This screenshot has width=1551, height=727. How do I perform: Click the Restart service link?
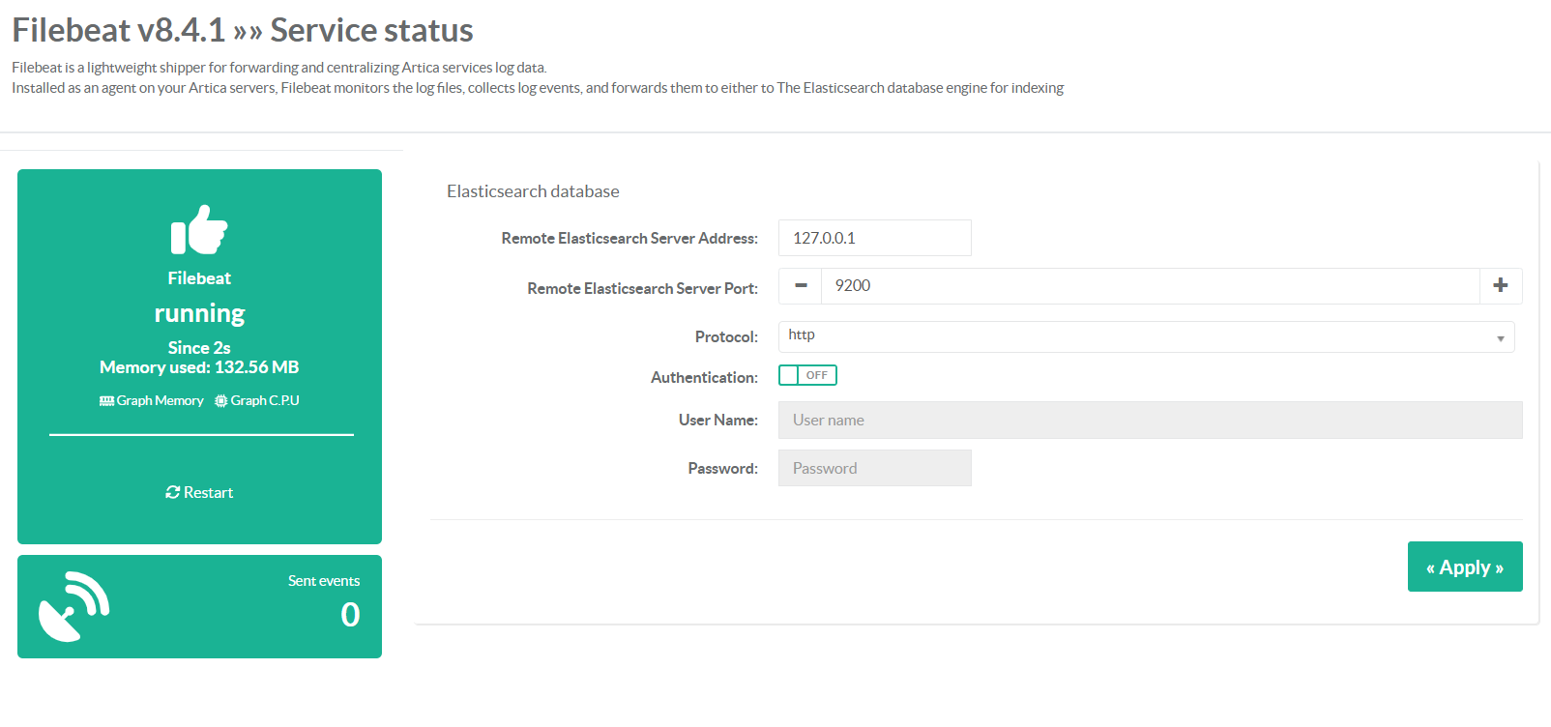coord(208,493)
